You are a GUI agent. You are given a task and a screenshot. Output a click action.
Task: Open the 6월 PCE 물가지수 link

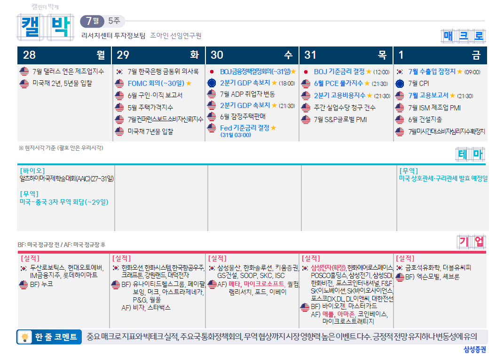coord(339,84)
